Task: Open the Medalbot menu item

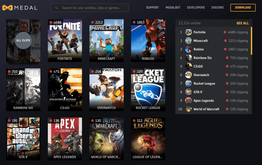Action: tap(173, 7)
